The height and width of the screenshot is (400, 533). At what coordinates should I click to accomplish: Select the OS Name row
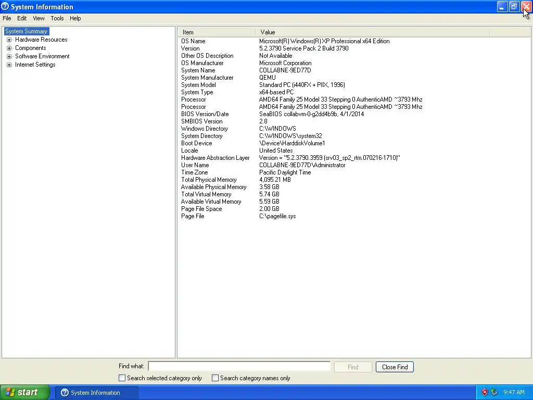pos(354,41)
